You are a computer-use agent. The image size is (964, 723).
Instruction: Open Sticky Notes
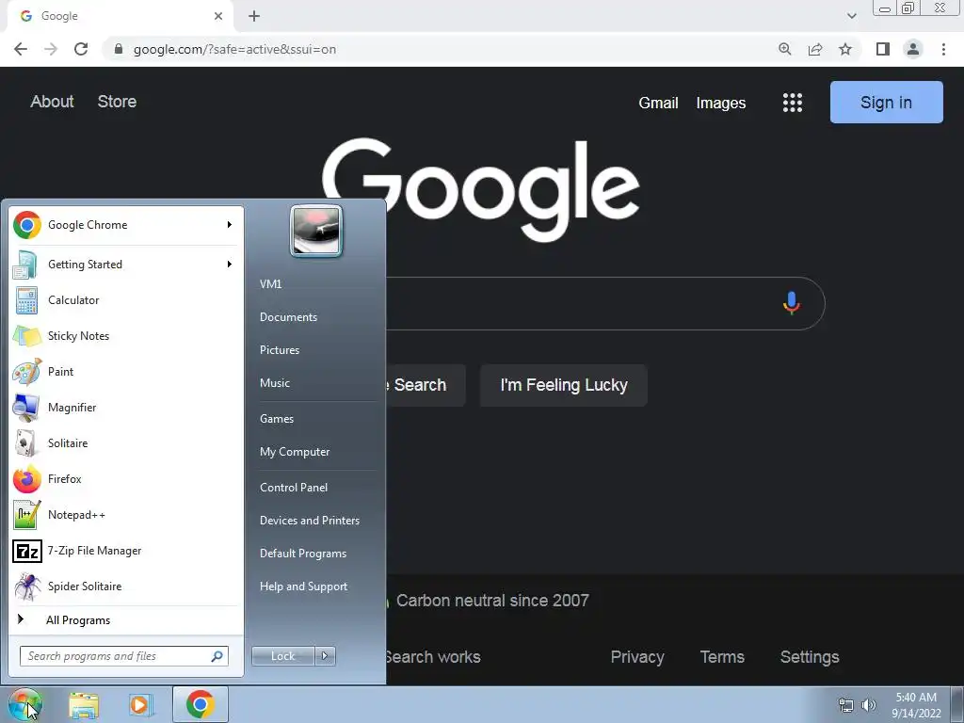pos(125,336)
